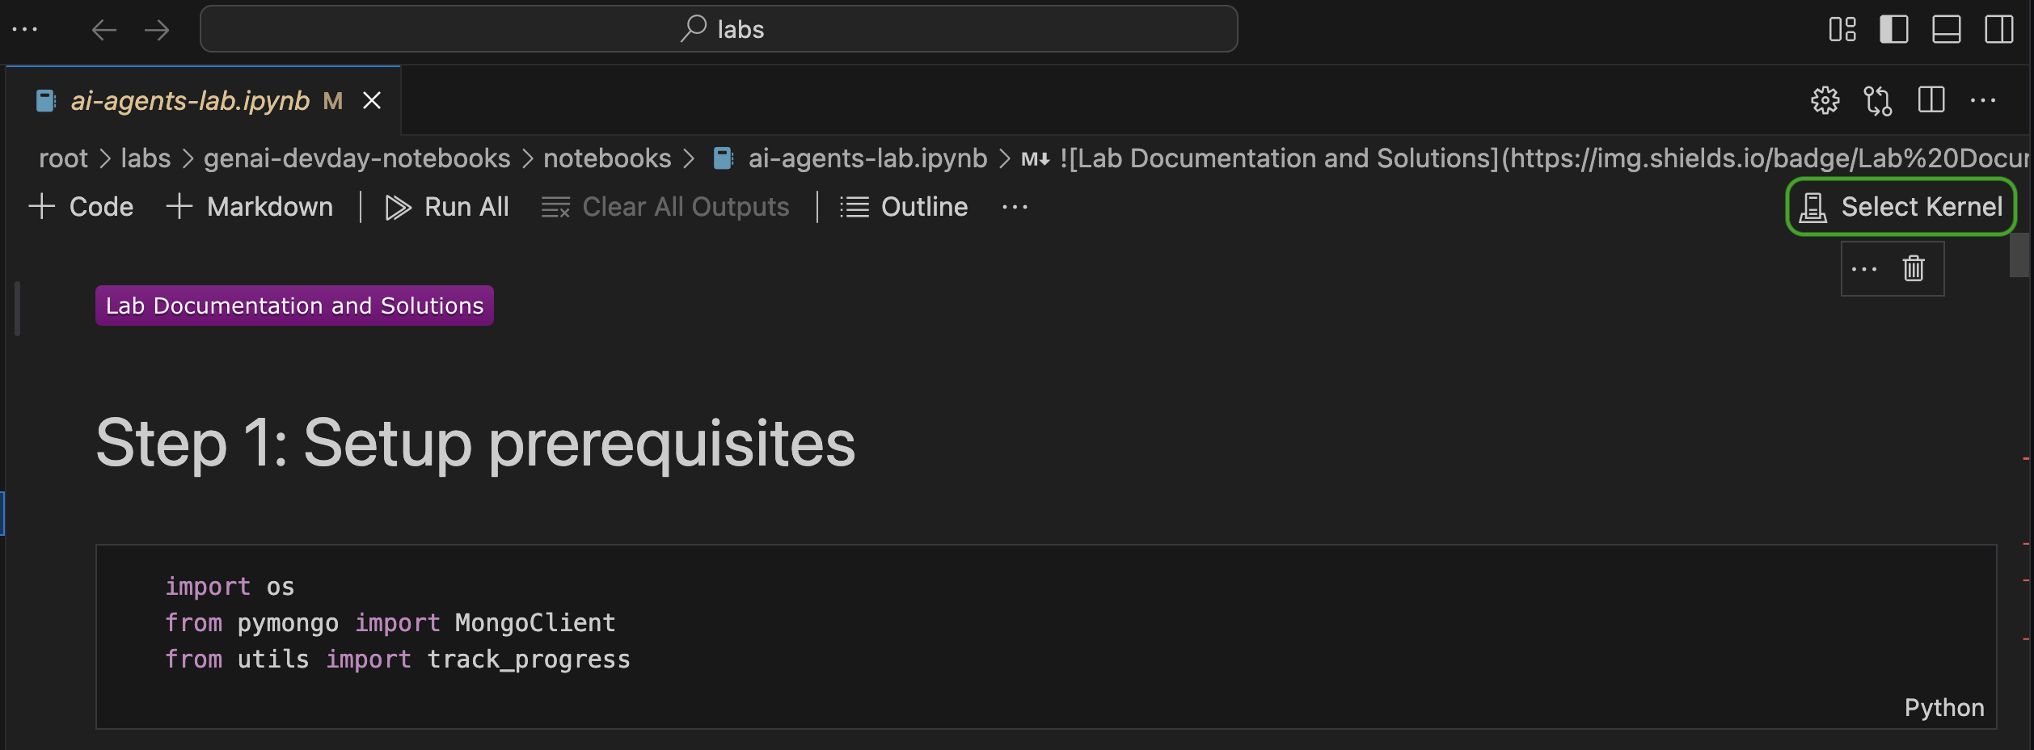Go forward with right arrow
Image resolution: width=2034 pixels, height=750 pixels.
point(157,30)
